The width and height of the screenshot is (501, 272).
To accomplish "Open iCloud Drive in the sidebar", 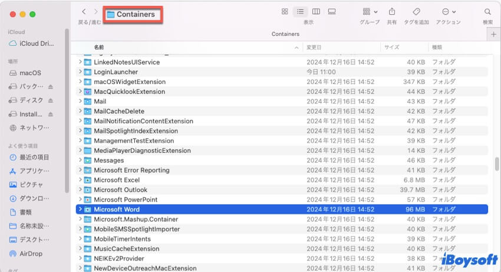I will (x=31, y=43).
